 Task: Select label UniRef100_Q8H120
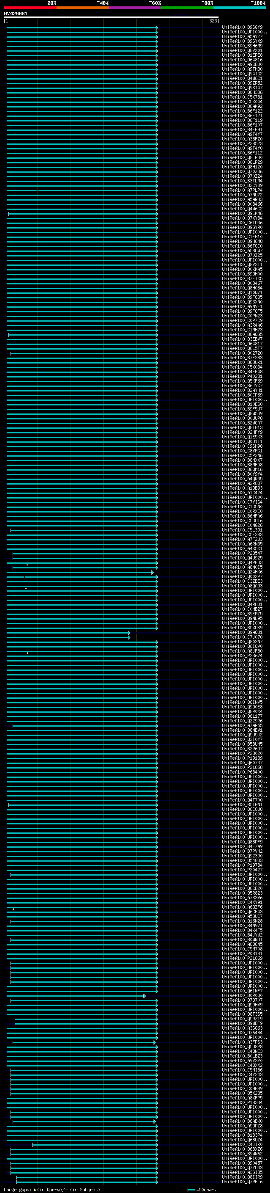point(242,167)
